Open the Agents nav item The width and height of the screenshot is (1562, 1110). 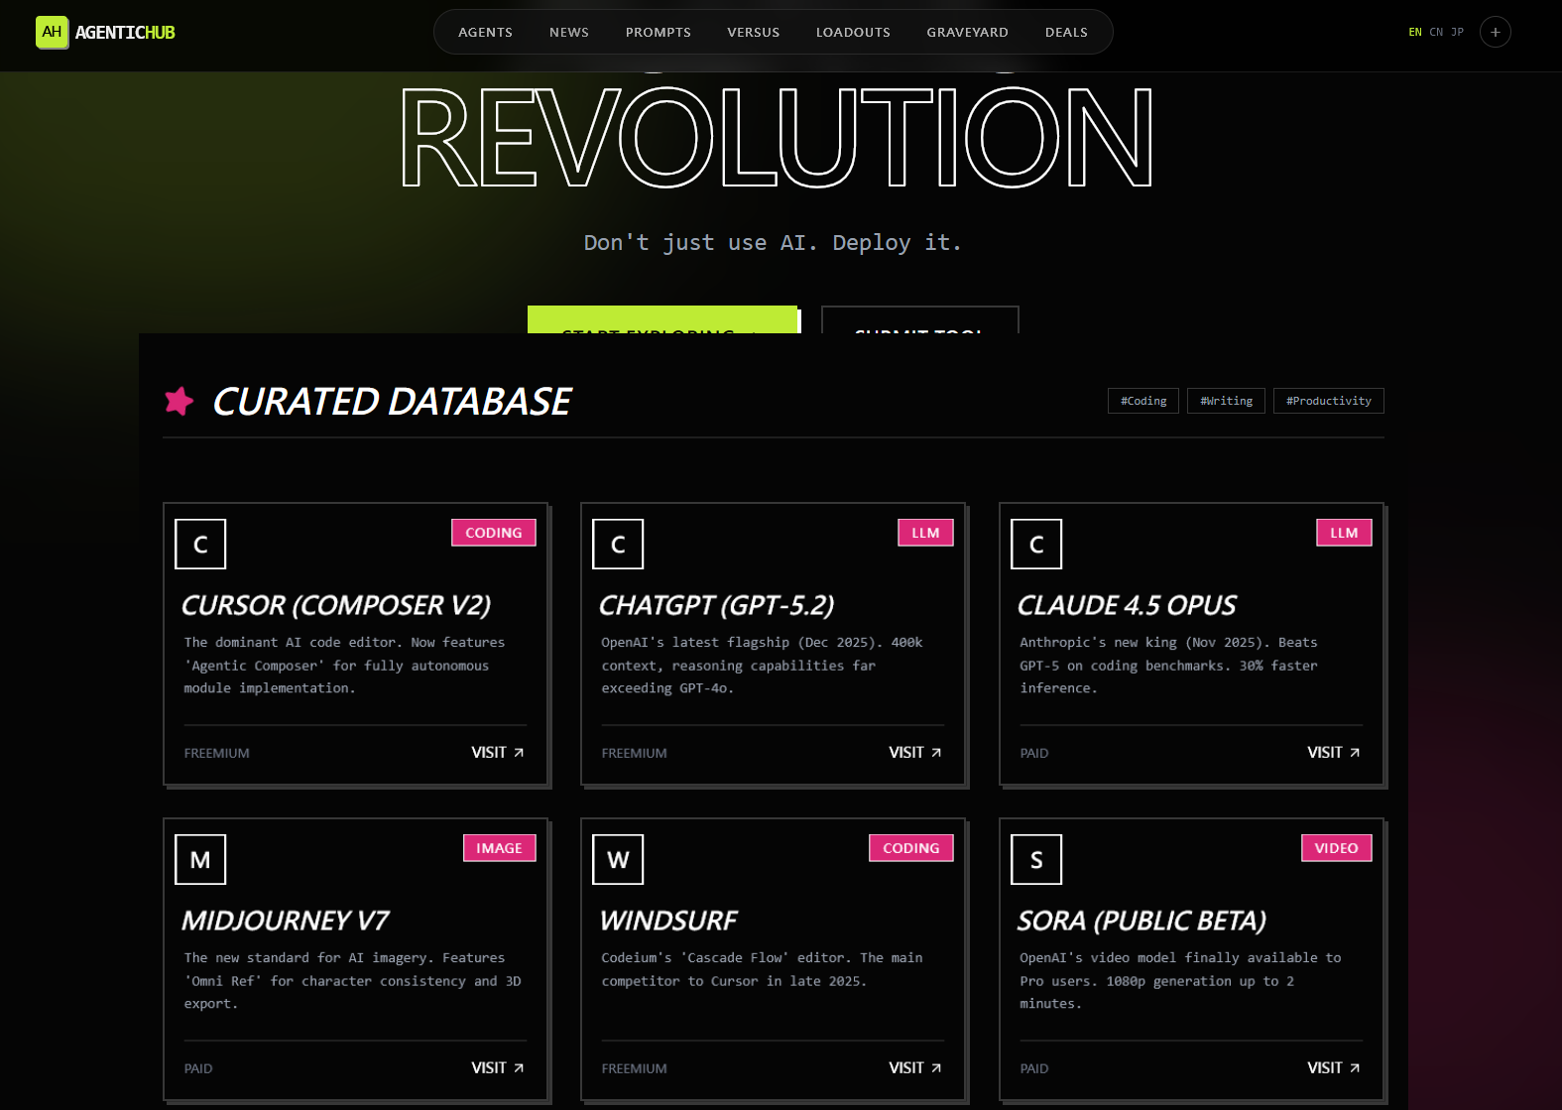(485, 32)
